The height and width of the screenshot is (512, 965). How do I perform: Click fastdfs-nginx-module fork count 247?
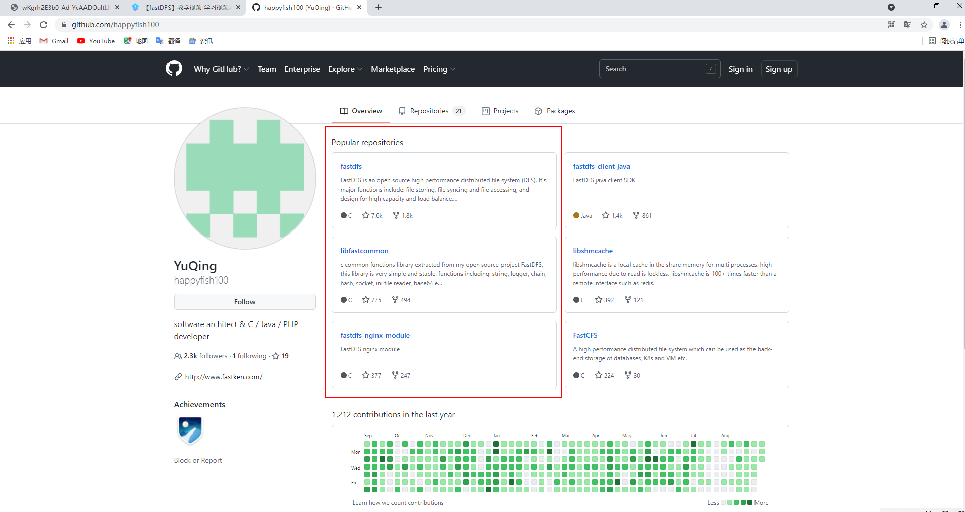tap(402, 375)
